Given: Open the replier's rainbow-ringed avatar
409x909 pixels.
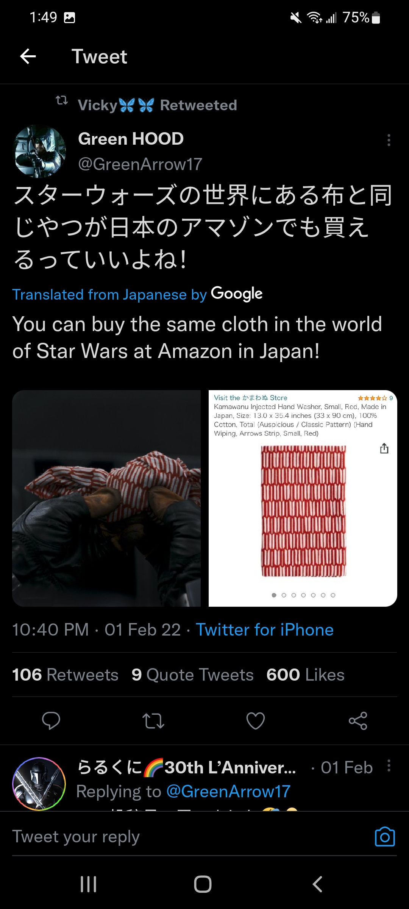Looking at the screenshot, I should pos(39,784).
